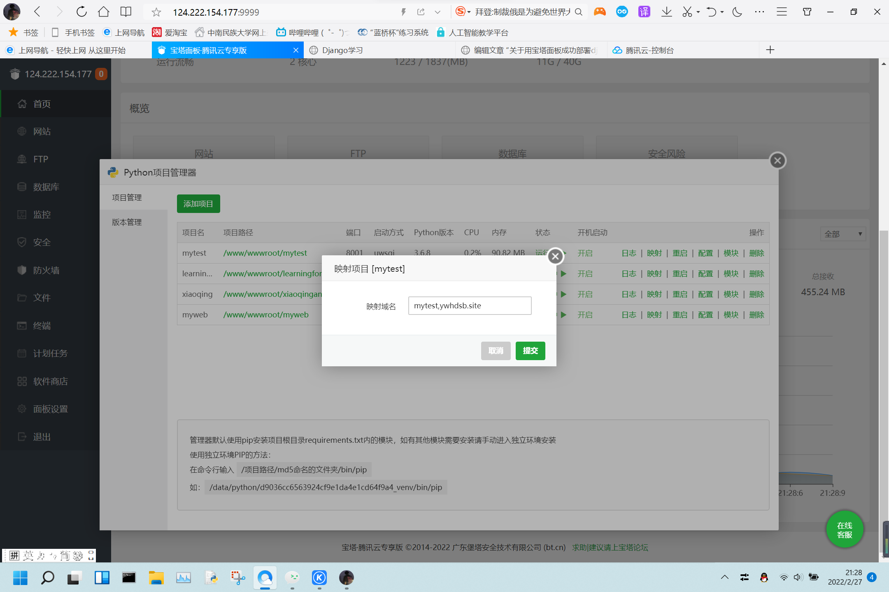Open Windows taskbar search
Screen dimensions: 889x592
pos(48,578)
